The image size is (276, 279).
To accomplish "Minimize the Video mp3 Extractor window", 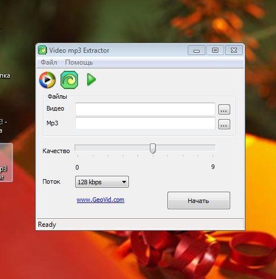I will click(196, 50).
